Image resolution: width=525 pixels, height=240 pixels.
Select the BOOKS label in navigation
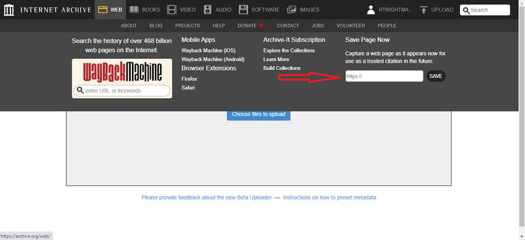tap(151, 10)
